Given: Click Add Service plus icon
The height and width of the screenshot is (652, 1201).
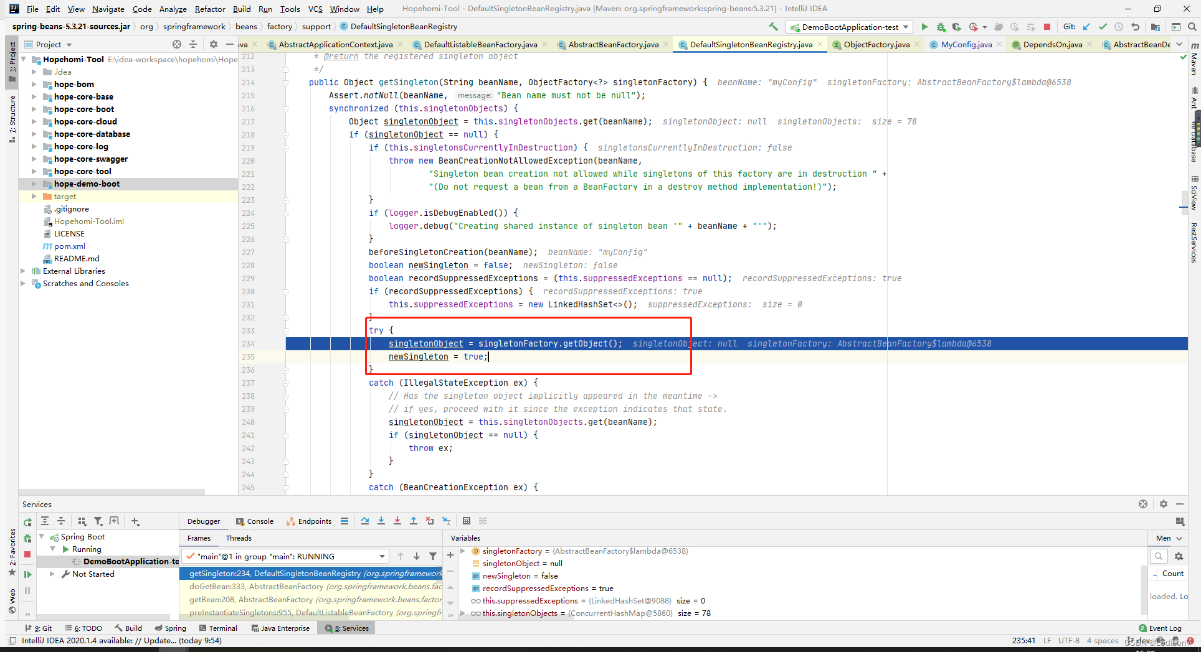Looking at the screenshot, I should [135, 521].
